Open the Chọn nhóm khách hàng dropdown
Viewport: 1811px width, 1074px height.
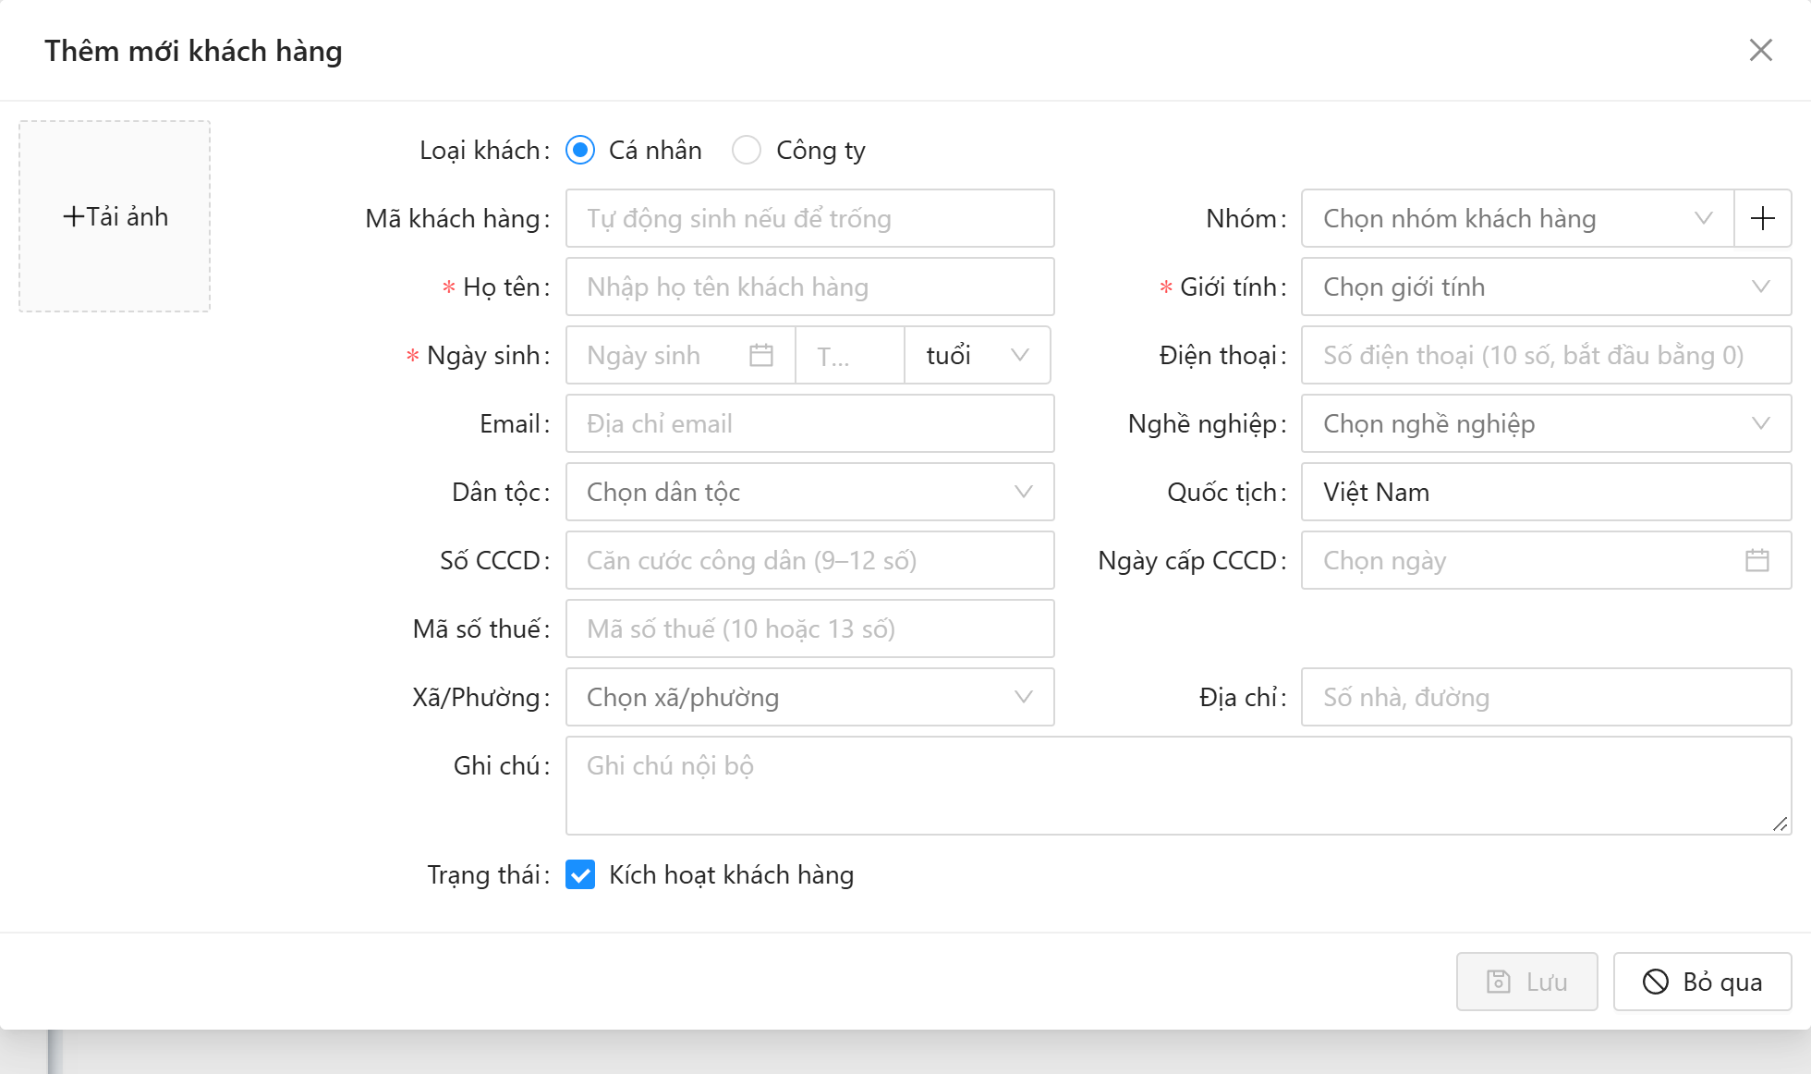click(1518, 218)
